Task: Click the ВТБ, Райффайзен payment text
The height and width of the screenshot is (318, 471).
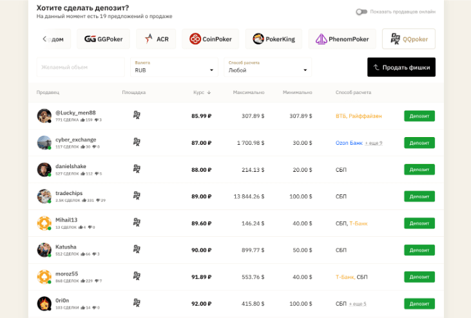Action: pos(359,116)
